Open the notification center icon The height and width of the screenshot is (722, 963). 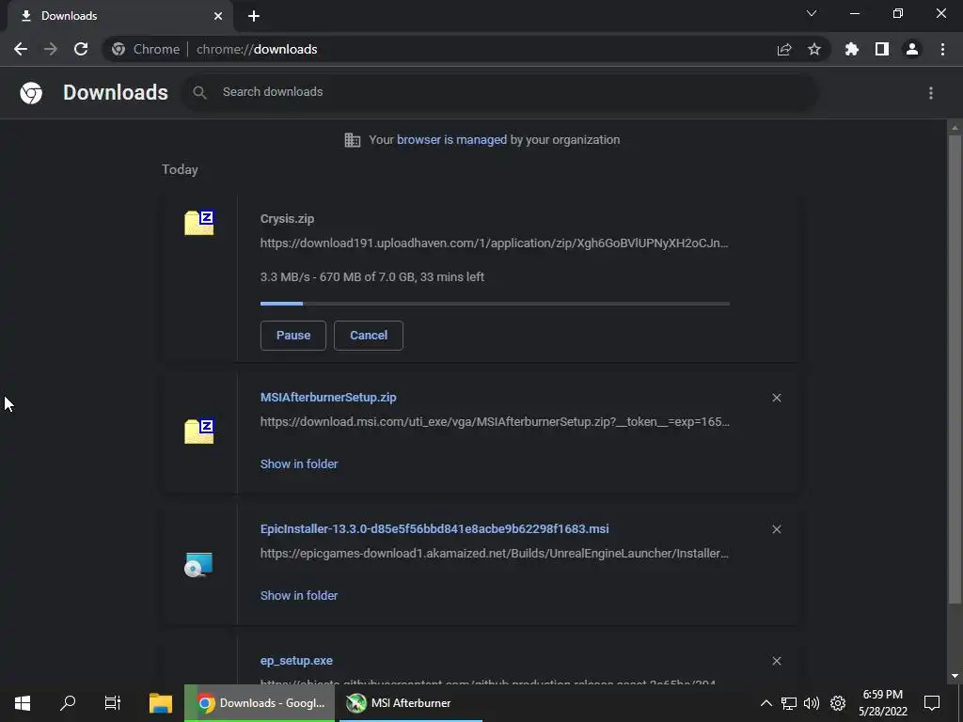(x=932, y=703)
